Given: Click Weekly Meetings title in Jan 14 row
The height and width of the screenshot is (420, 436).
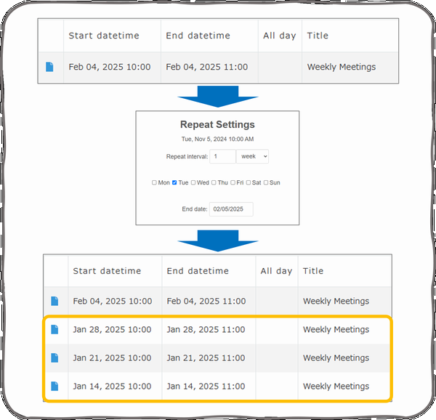Looking at the screenshot, I should click(336, 387).
